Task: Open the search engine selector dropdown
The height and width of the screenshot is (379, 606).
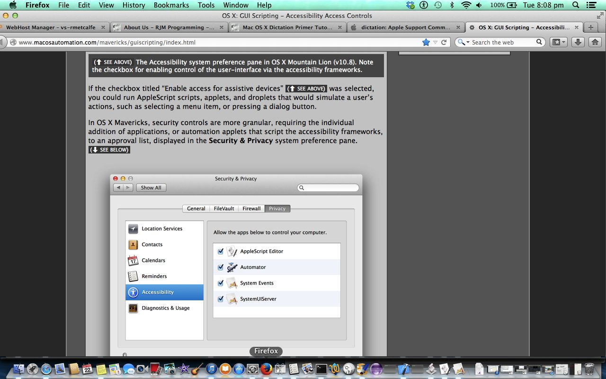Action: point(464,42)
